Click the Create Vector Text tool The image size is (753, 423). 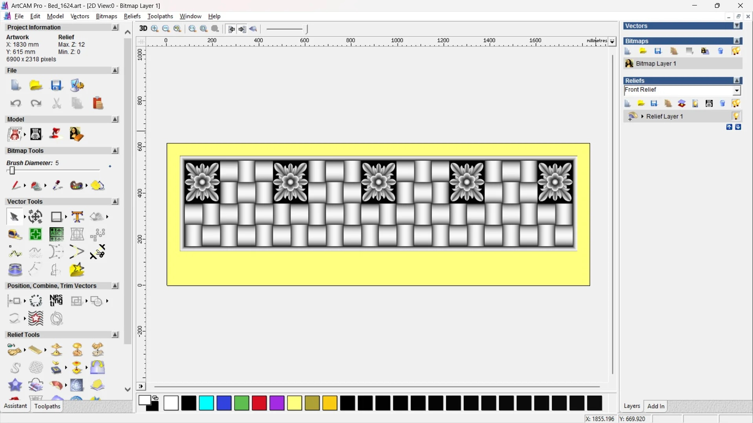pyautogui.click(x=78, y=217)
